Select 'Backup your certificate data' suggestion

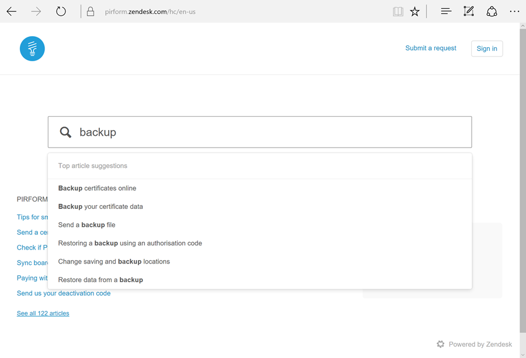point(101,206)
